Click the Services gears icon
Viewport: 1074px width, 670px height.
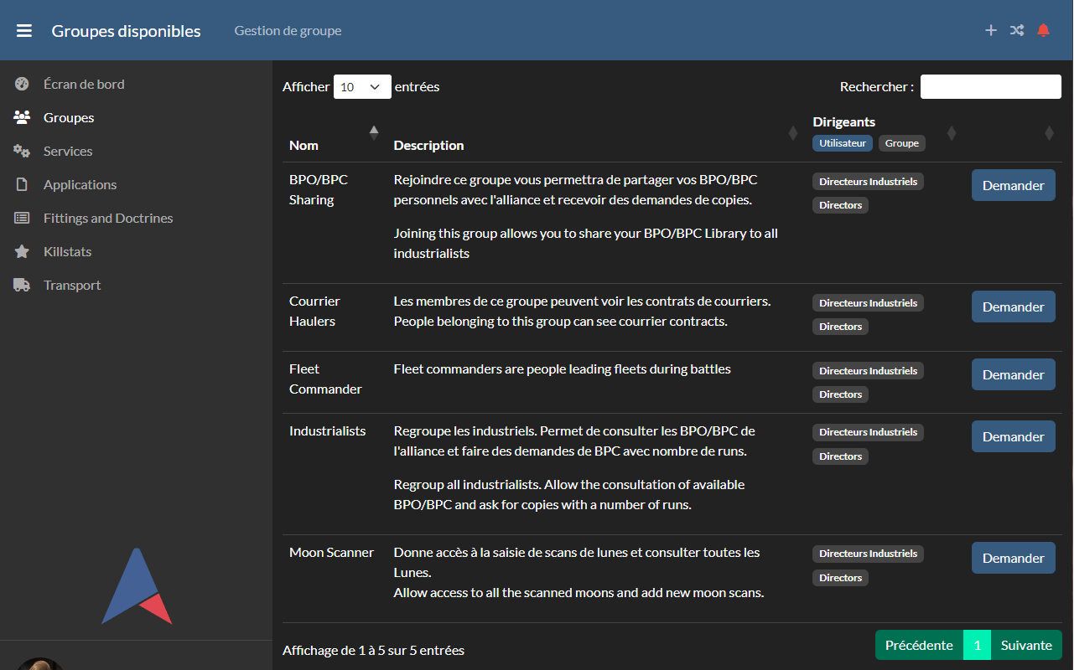tap(22, 151)
